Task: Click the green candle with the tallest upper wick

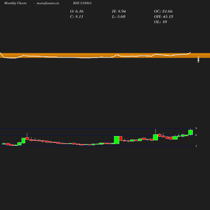Action: pos(155,137)
